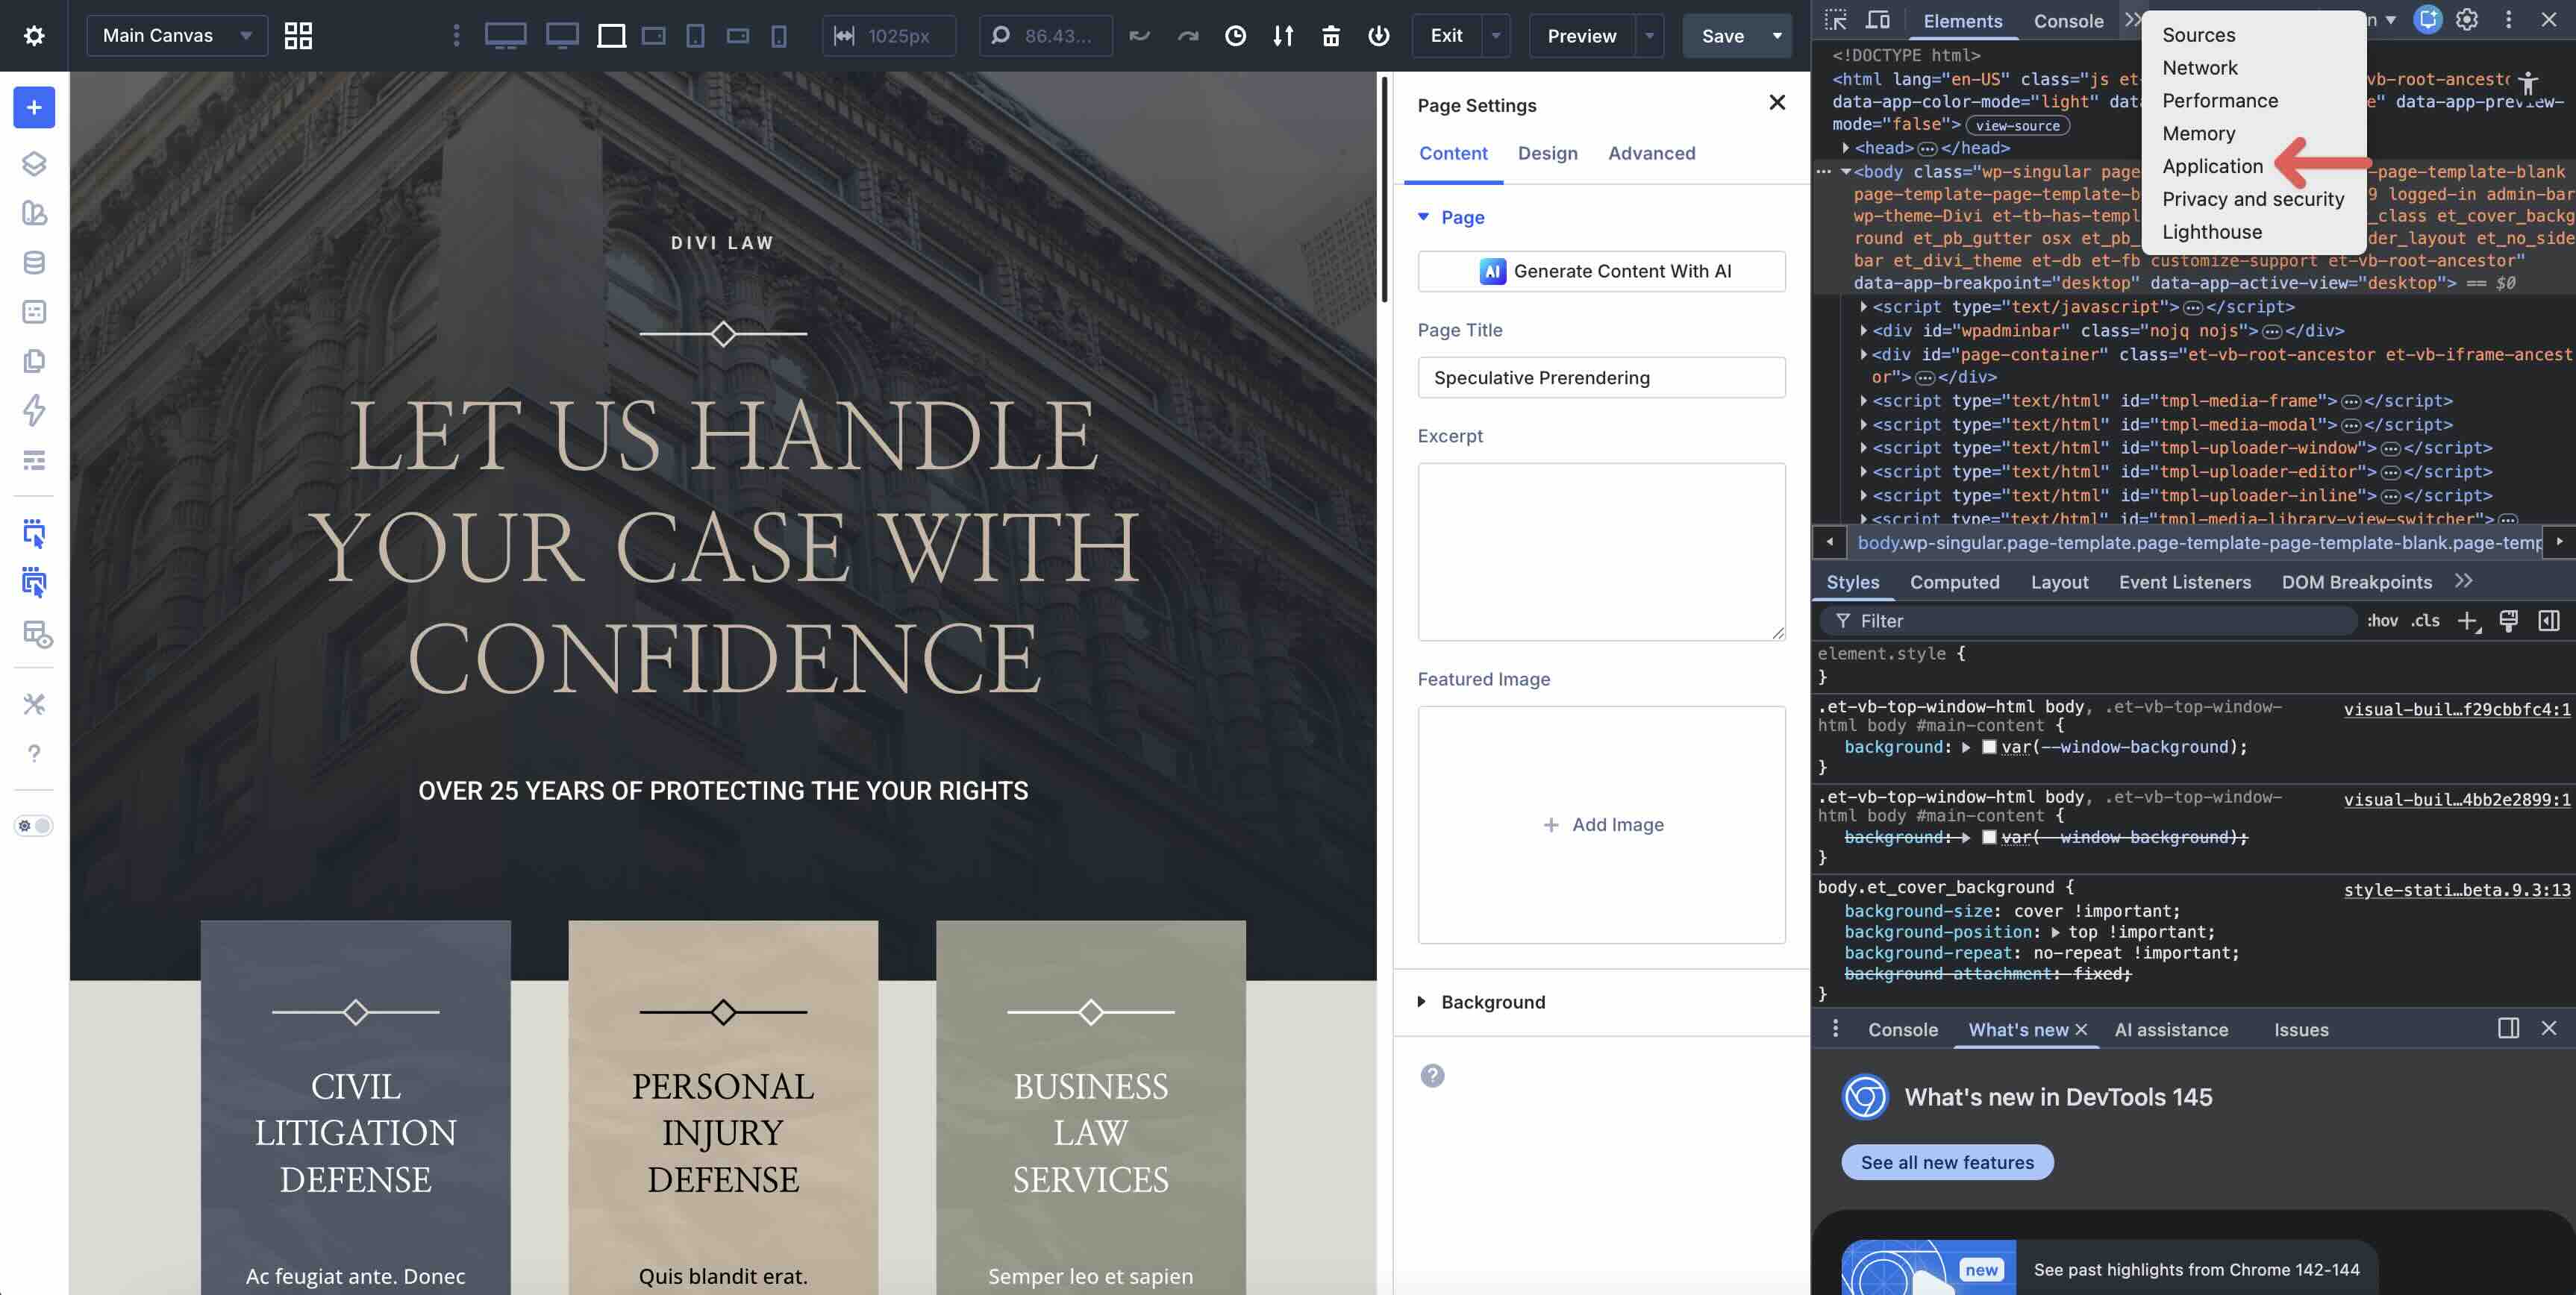Image resolution: width=2576 pixels, height=1295 pixels.
Task: Click the trash icon in the toolbar
Action: [x=1331, y=36]
